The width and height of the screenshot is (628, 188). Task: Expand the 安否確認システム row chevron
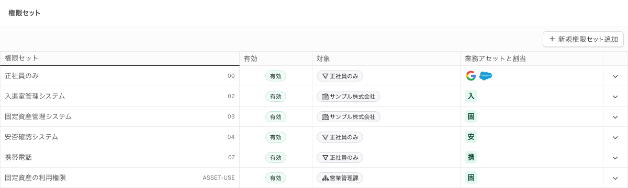point(615,137)
